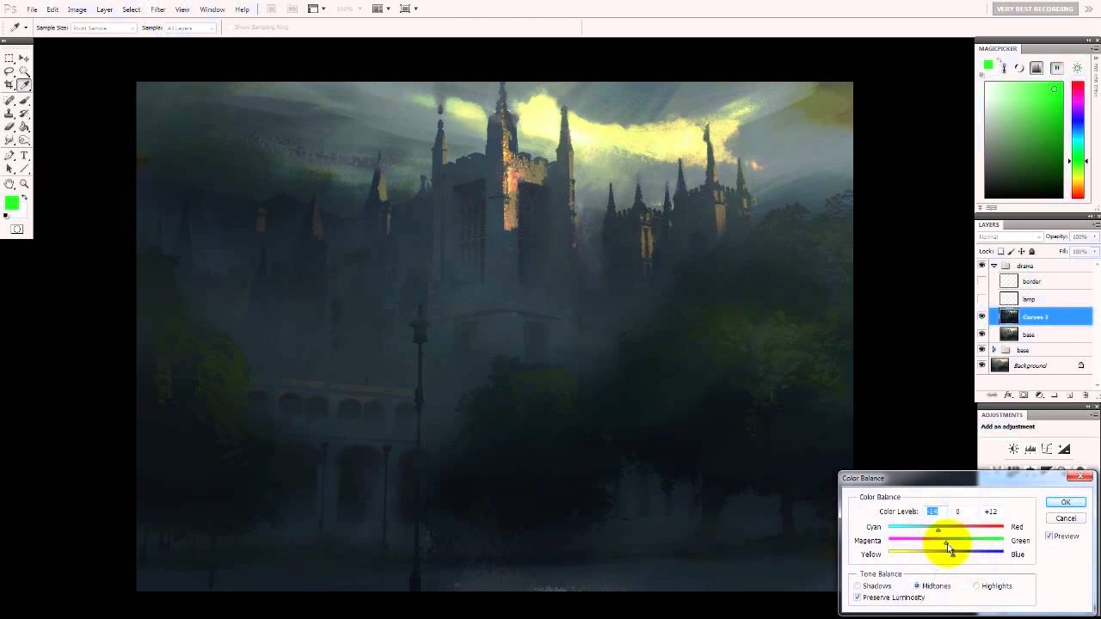Select the Path Selection tool

(9, 169)
